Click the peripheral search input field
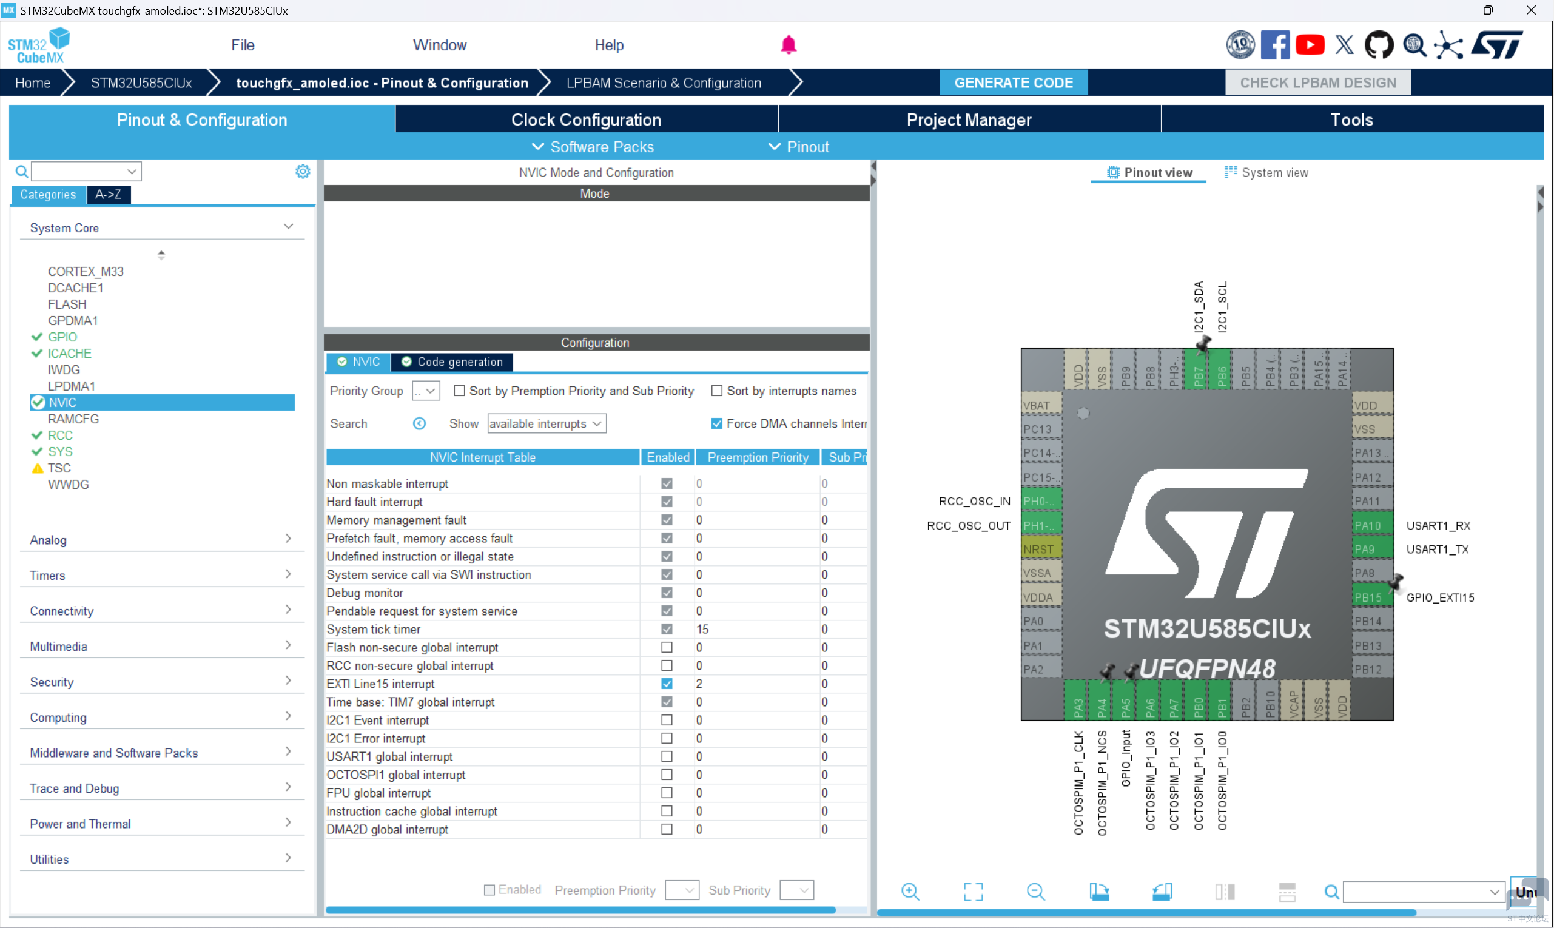Viewport: 1554px width, 928px height. (86, 171)
